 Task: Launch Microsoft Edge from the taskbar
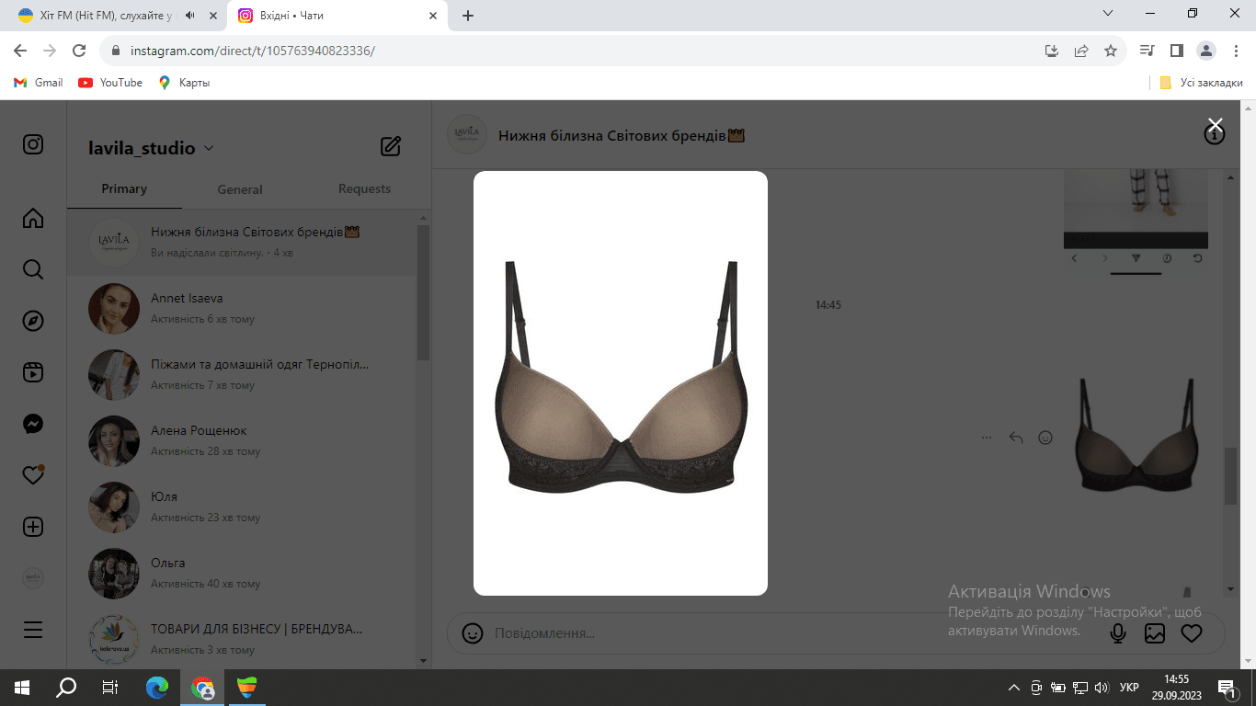(x=158, y=688)
